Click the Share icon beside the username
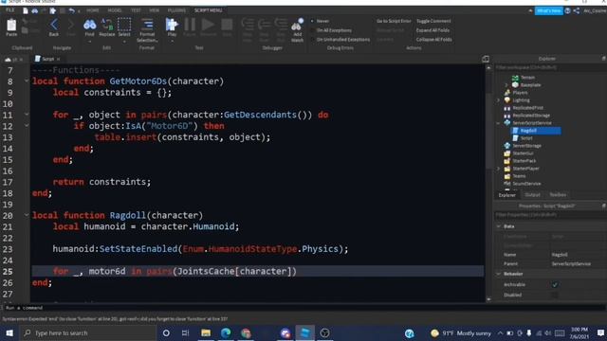 pyautogui.click(x=577, y=10)
